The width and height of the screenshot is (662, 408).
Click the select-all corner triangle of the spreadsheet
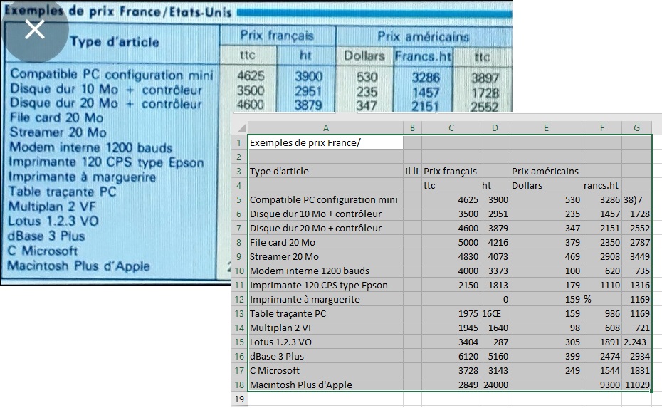(x=241, y=128)
